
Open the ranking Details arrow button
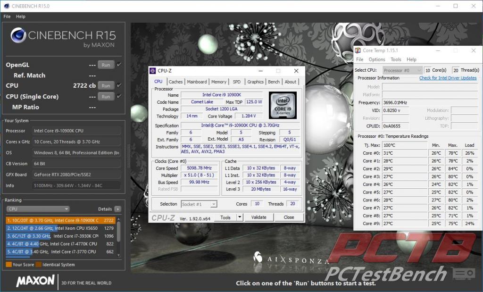pyautogui.click(x=117, y=209)
